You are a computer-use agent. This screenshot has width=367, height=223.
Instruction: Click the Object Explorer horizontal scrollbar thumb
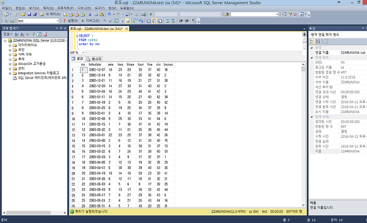coord(28,213)
